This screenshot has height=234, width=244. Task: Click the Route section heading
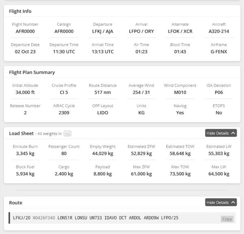15,203
